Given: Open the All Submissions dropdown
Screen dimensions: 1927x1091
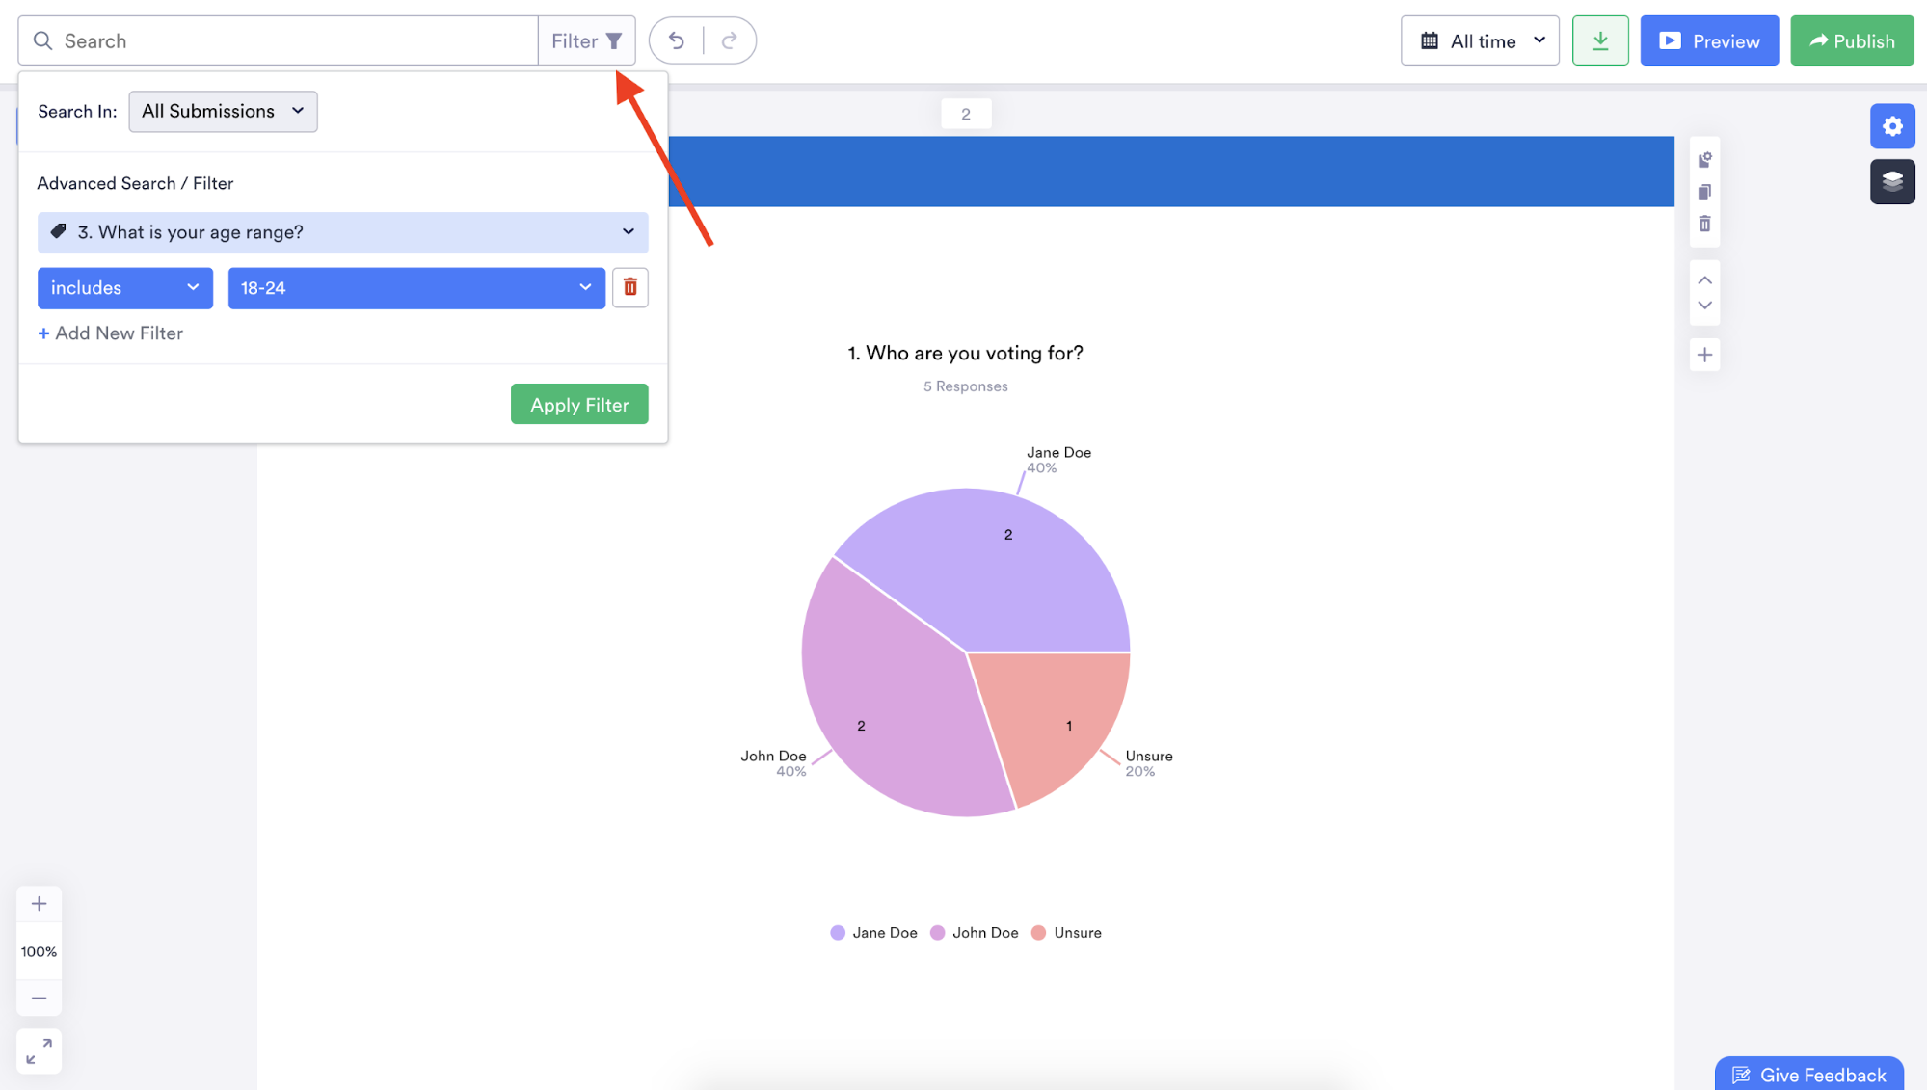Looking at the screenshot, I should coord(223,111).
